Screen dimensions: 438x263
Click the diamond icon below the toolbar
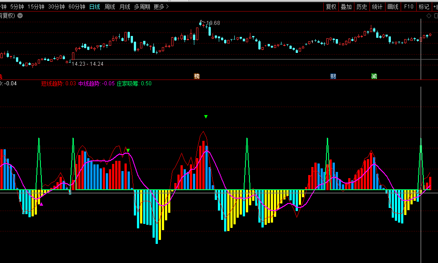(x=429, y=16)
